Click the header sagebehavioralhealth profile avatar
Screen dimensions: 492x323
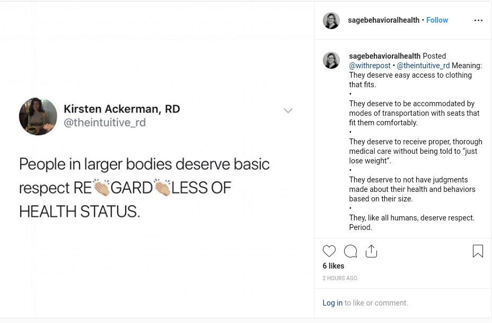click(331, 21)
